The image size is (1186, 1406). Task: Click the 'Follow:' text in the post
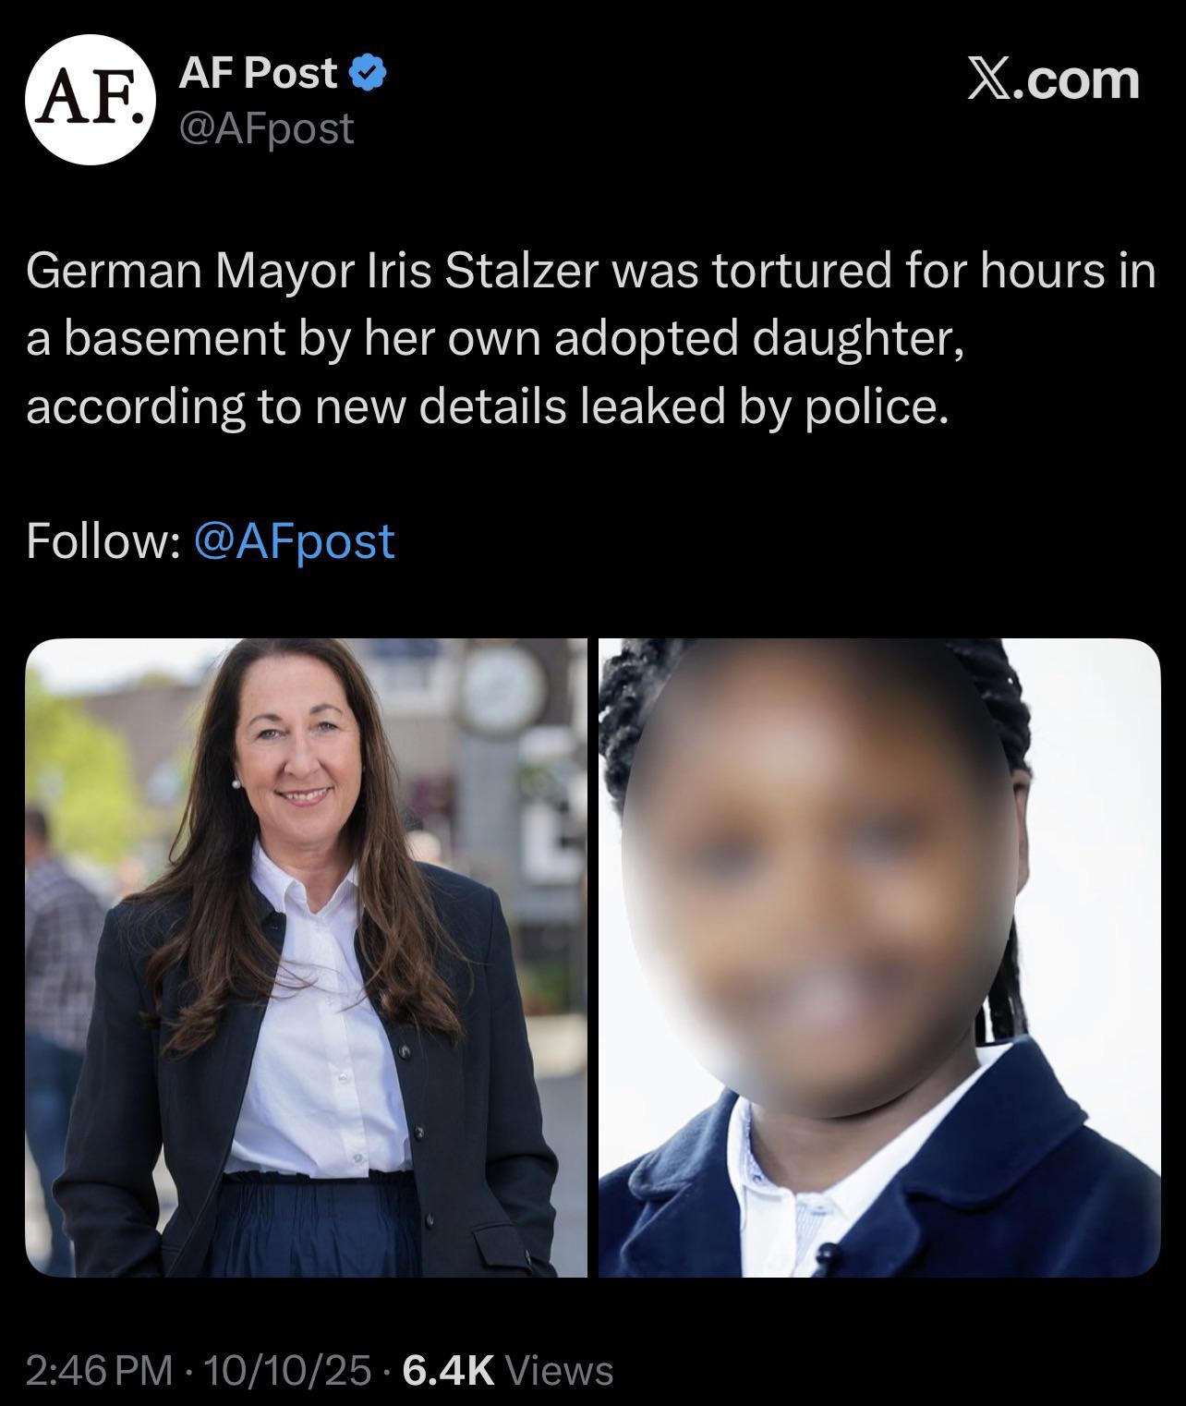point(103,540)
